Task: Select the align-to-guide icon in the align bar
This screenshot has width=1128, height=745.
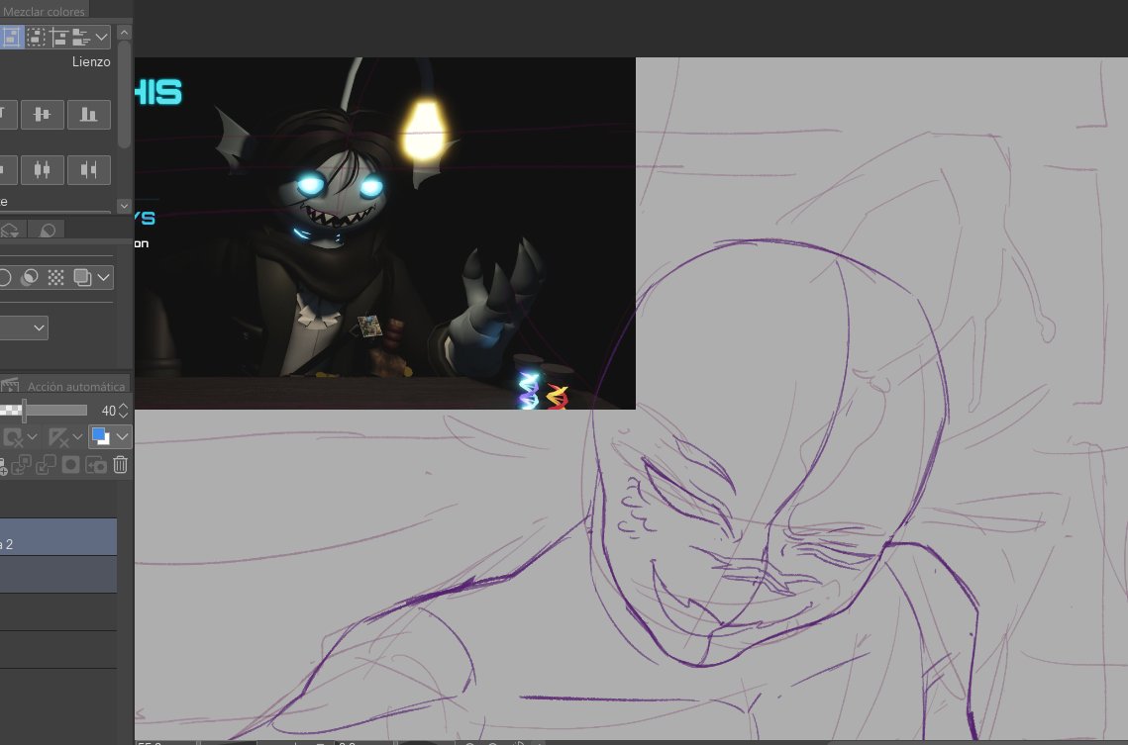Action: pos(58,37)
